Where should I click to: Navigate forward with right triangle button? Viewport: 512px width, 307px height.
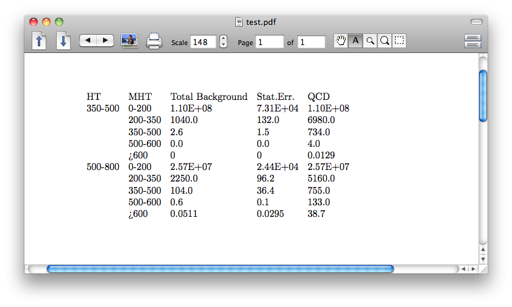click(105, 40)
